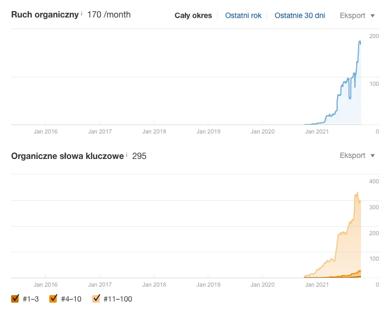The height and width of the screenshot is (310, 388).
Task: Click the Organiczne słowa kluczowe heading
Action: click(67, 156)
